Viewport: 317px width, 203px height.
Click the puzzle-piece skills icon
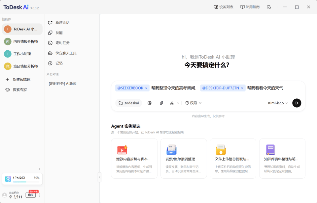pos(50,33)
